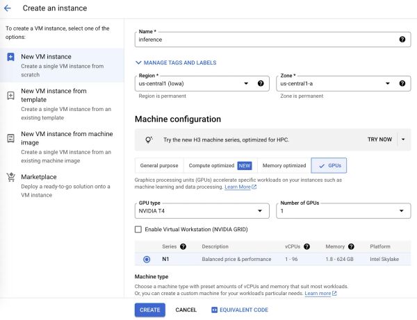This screenshot has height=320, width=417.
Task: Open the Region field help icon
Action: 261,83
